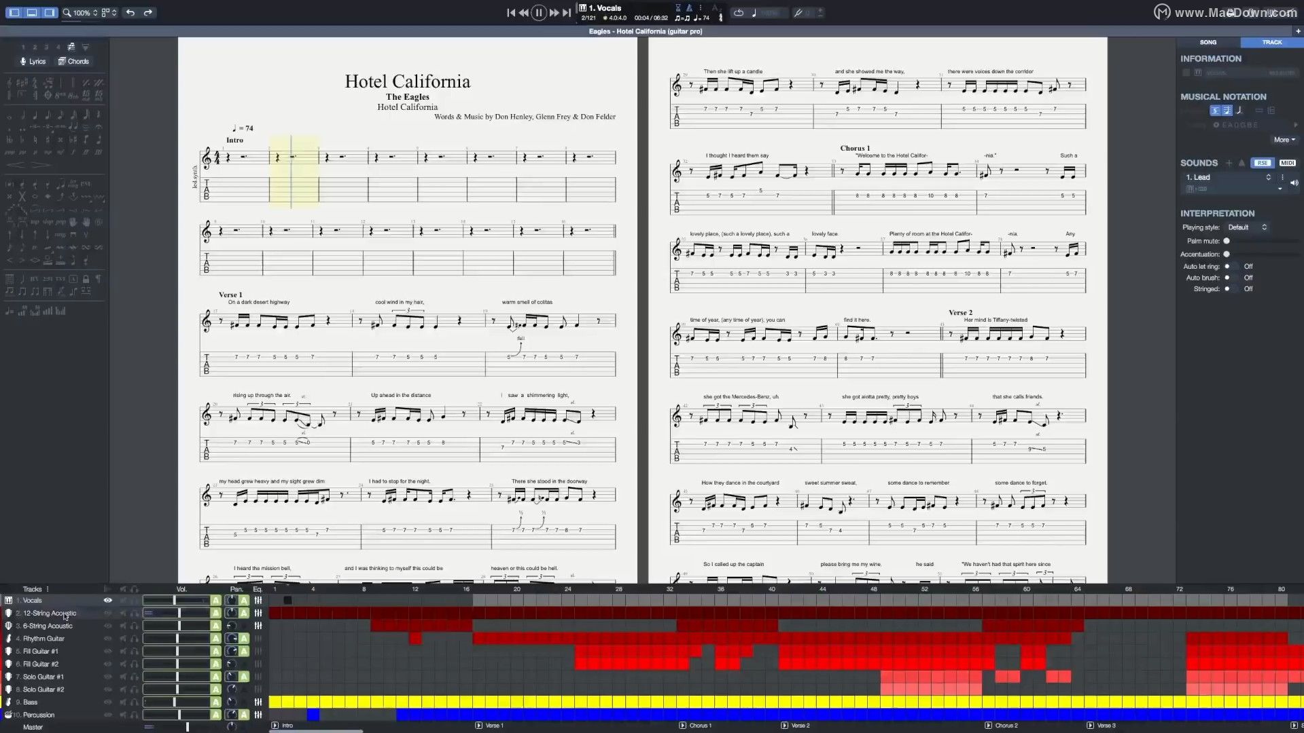Switch sound engine to RSE
The height and width of the screenshot is (733, 1304).
(x=1263, y=163)
